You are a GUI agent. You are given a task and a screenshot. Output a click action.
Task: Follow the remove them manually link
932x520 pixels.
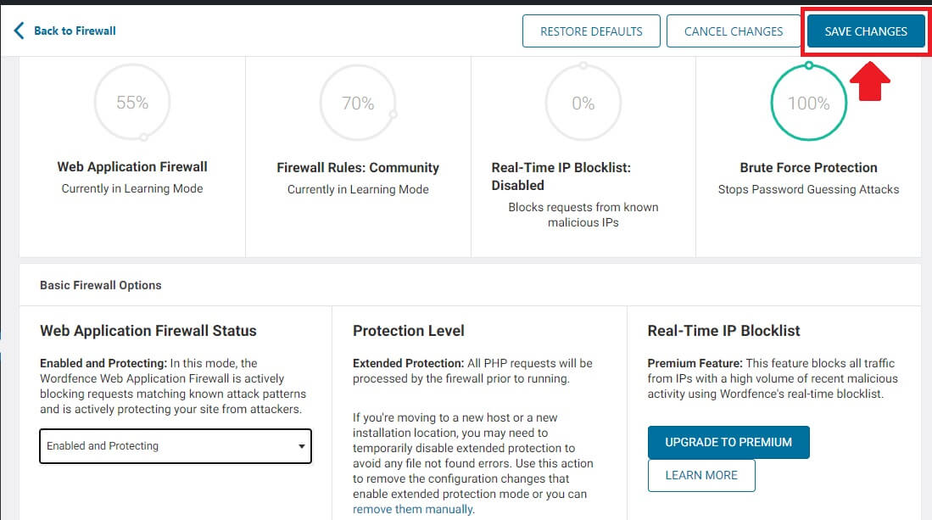[413, 509]
